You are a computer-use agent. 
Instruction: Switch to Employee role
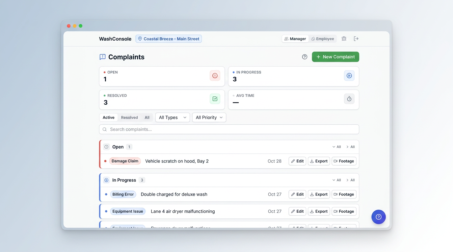tap(323, 39)
